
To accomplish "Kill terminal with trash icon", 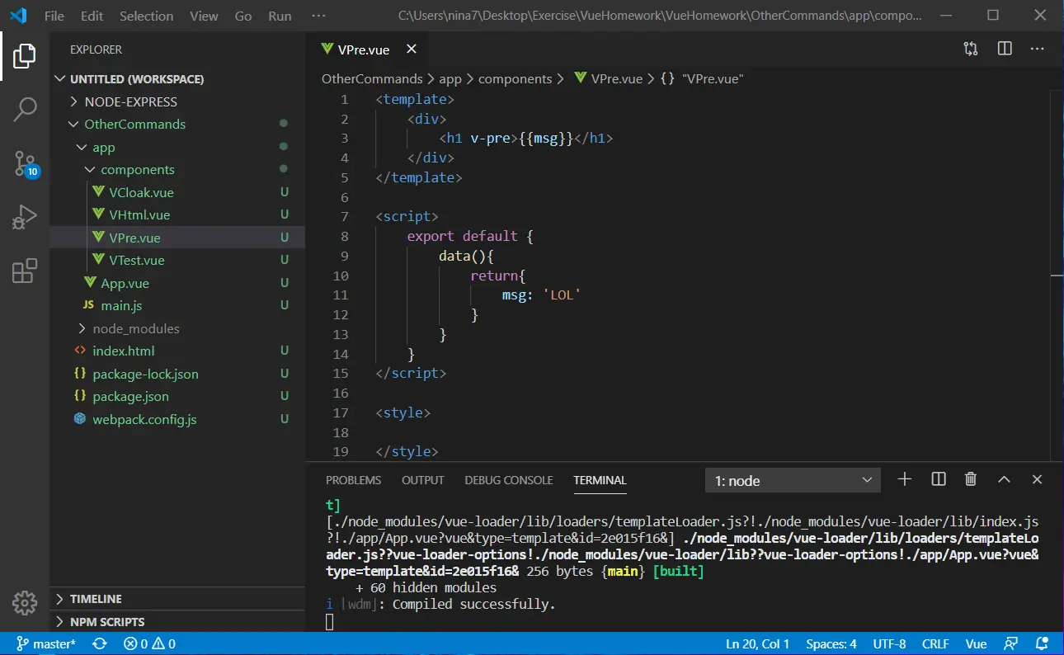I will pyautogui.click(x=971, y=479).
